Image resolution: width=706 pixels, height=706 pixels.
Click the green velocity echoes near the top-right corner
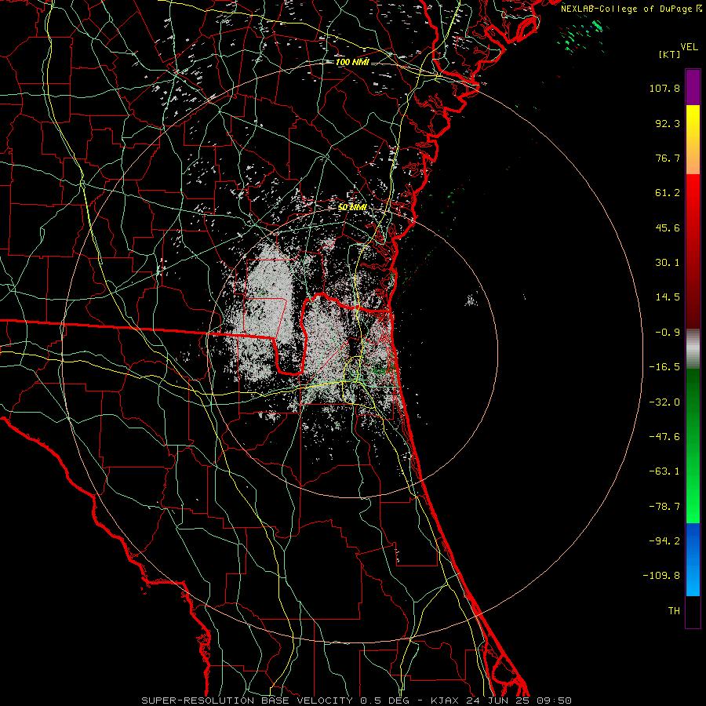click(x=581, y=35)
